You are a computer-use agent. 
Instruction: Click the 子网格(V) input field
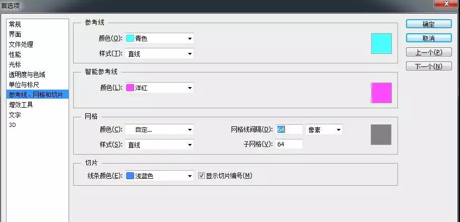(x=289, y=144)
